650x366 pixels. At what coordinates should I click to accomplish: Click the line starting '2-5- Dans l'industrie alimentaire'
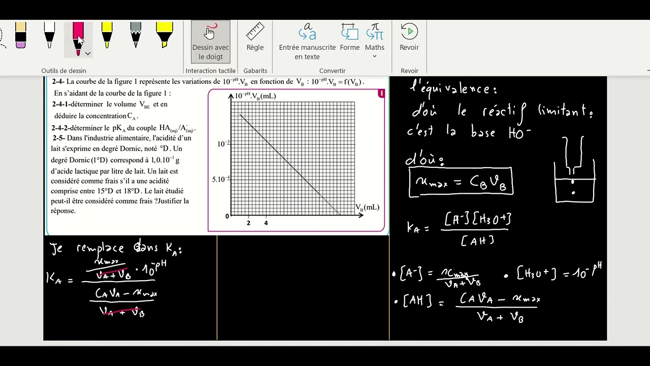122,138
